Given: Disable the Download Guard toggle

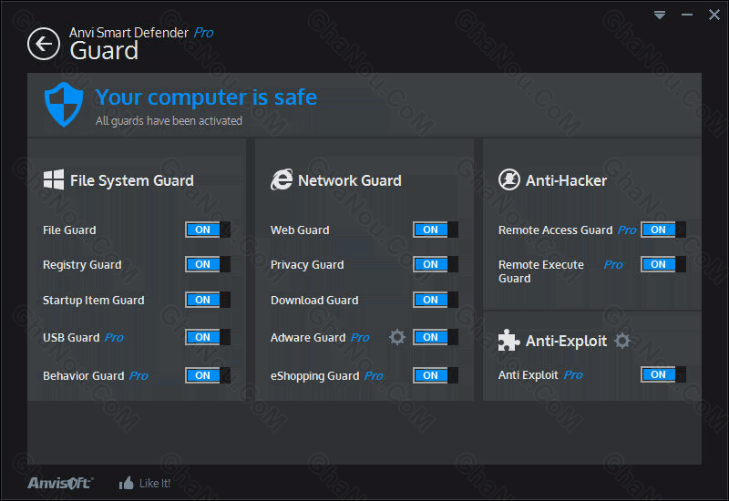Looking at the screenshot, I should click(x=436, y=300).
